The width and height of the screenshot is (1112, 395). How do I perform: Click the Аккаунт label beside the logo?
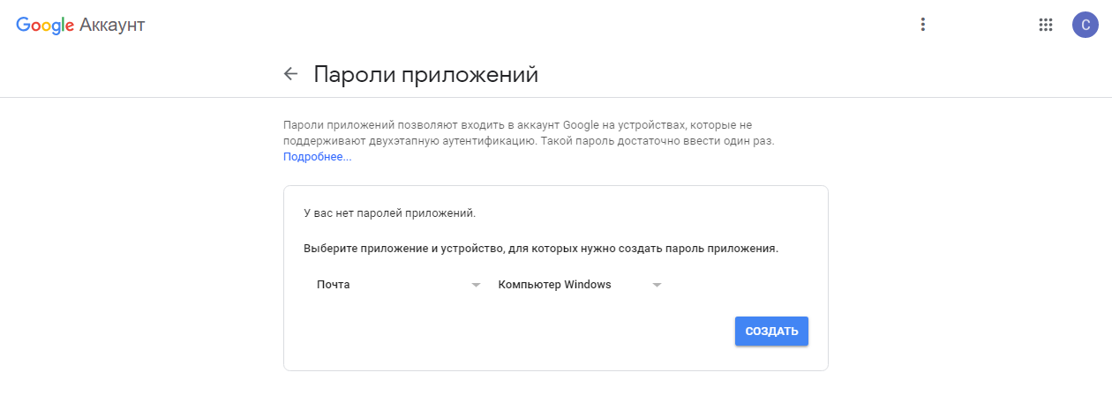tap(112, 26)
